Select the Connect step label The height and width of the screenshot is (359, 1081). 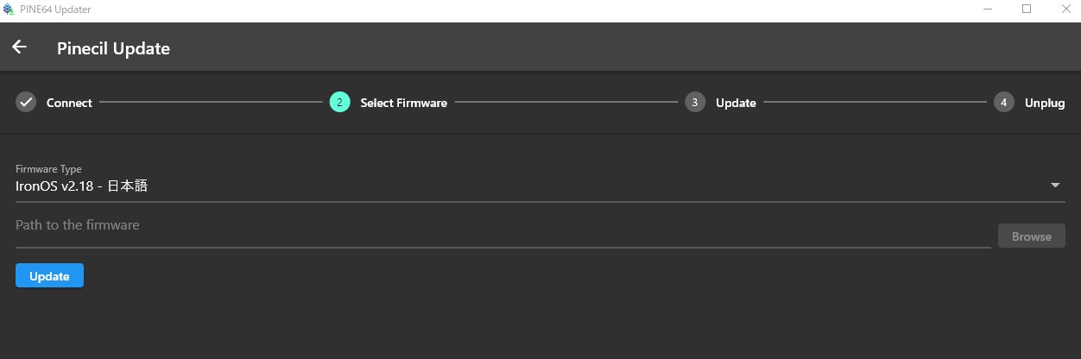point(69,103)
